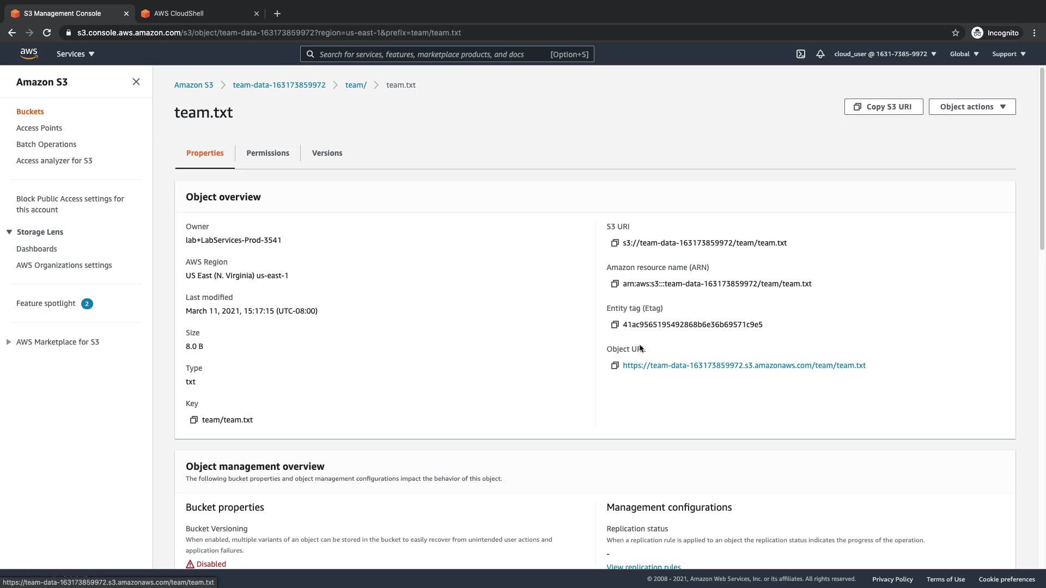
Task: Open the notifications bell
Action: (820, 54)
